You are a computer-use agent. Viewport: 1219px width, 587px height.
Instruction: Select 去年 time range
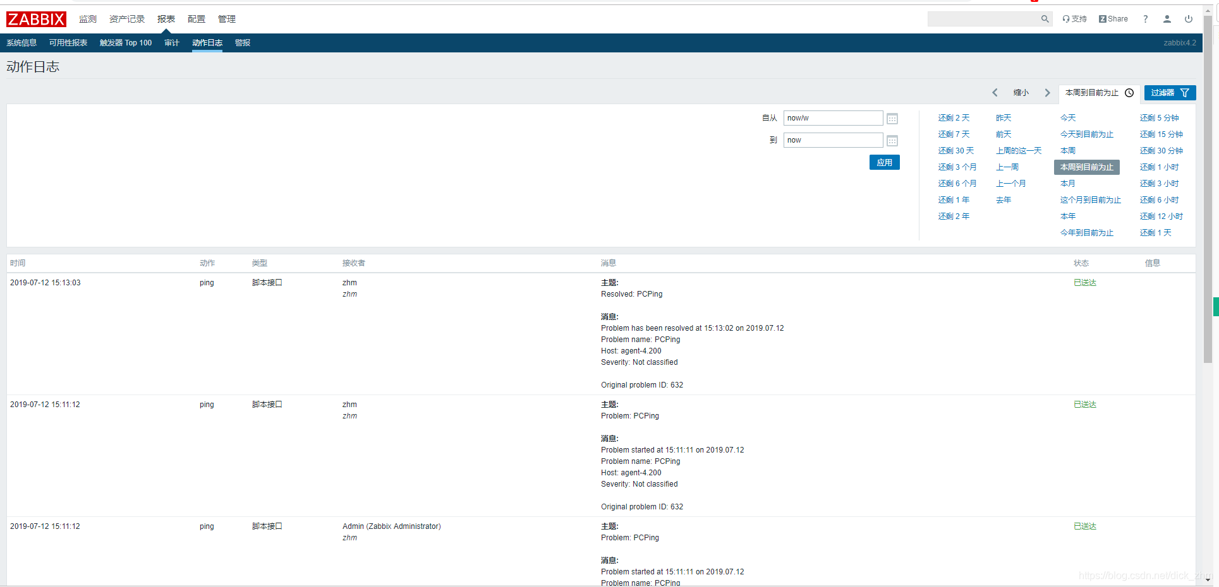[x=1004, y=200]
